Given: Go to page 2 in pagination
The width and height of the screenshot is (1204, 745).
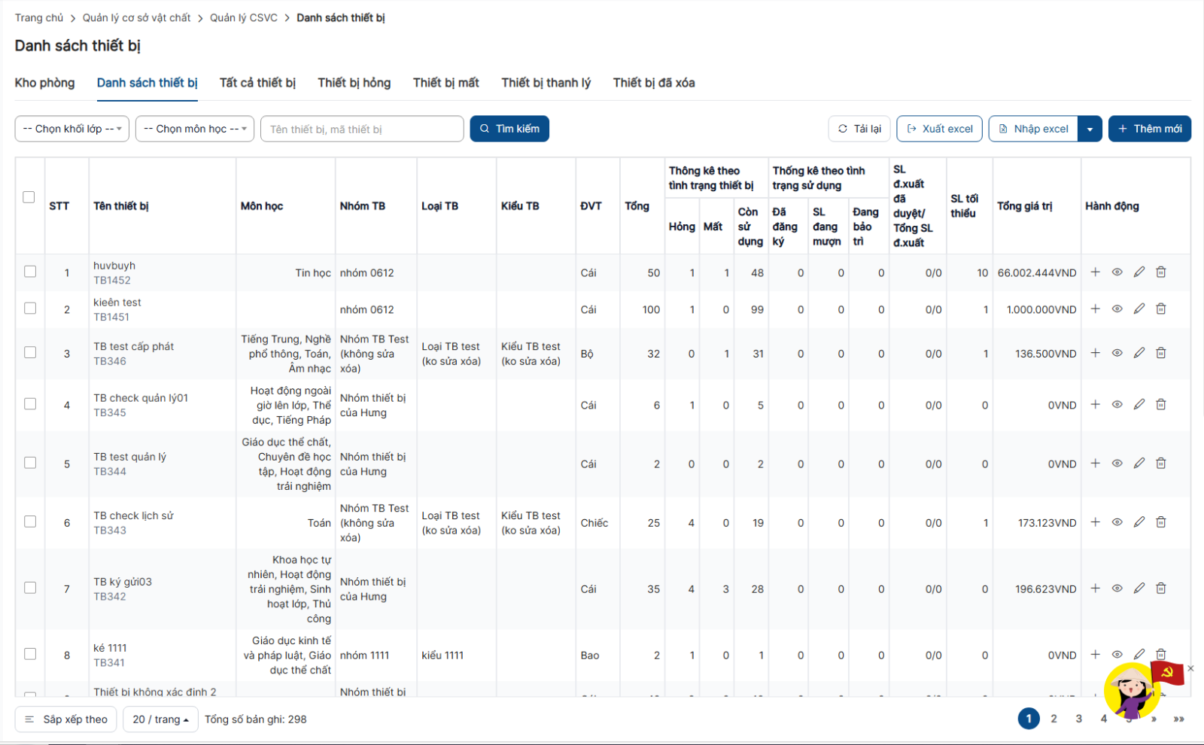Looking at the screenshot, I should [x=1053, y=719].
